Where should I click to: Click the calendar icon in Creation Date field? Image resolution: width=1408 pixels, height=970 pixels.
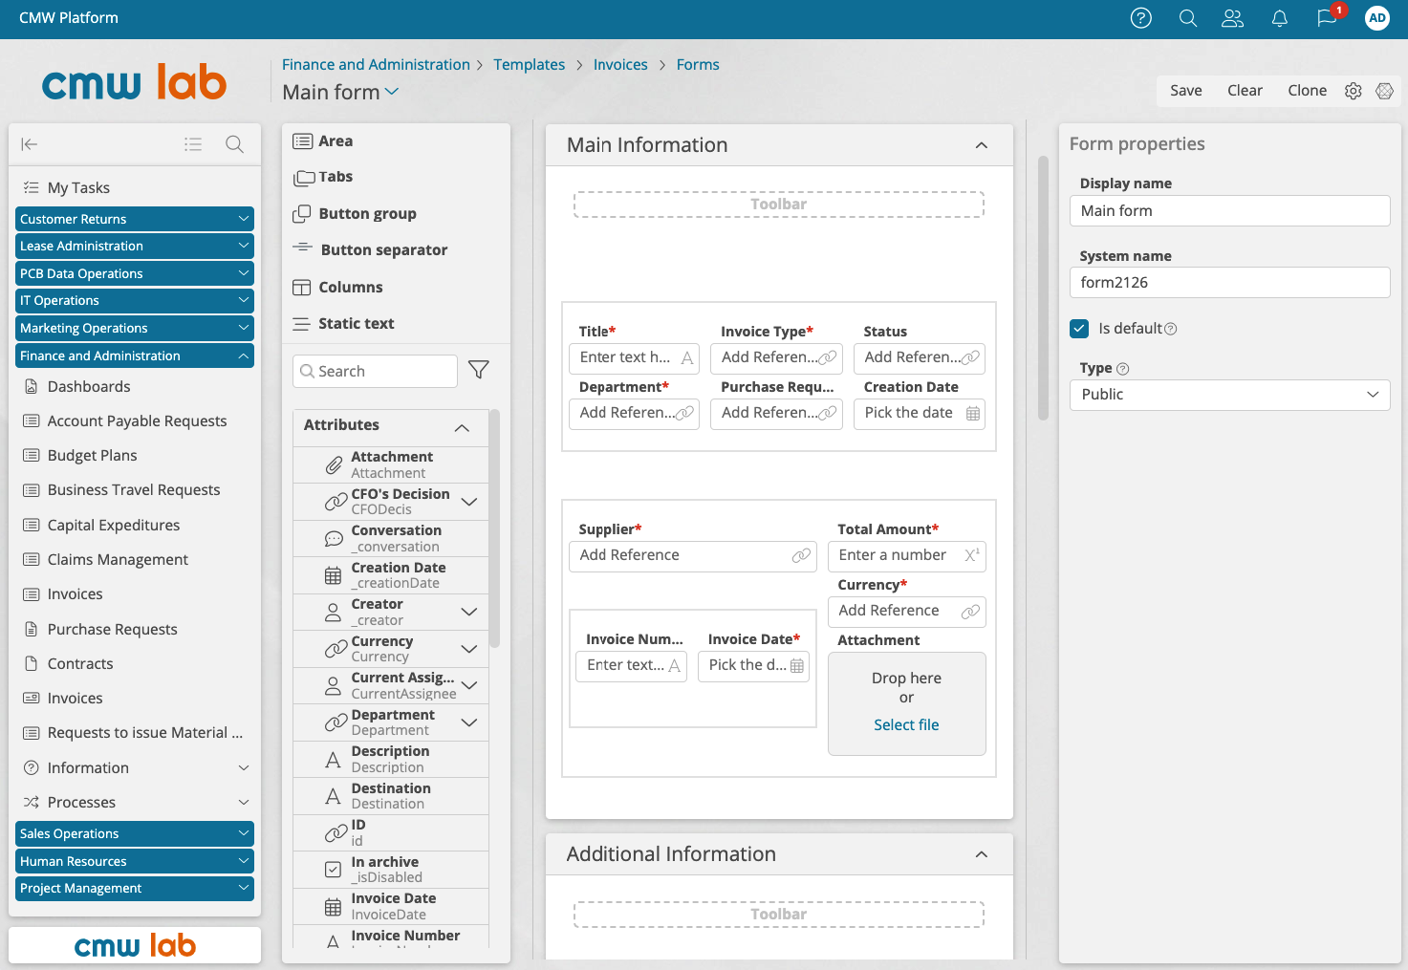[973, 414]
